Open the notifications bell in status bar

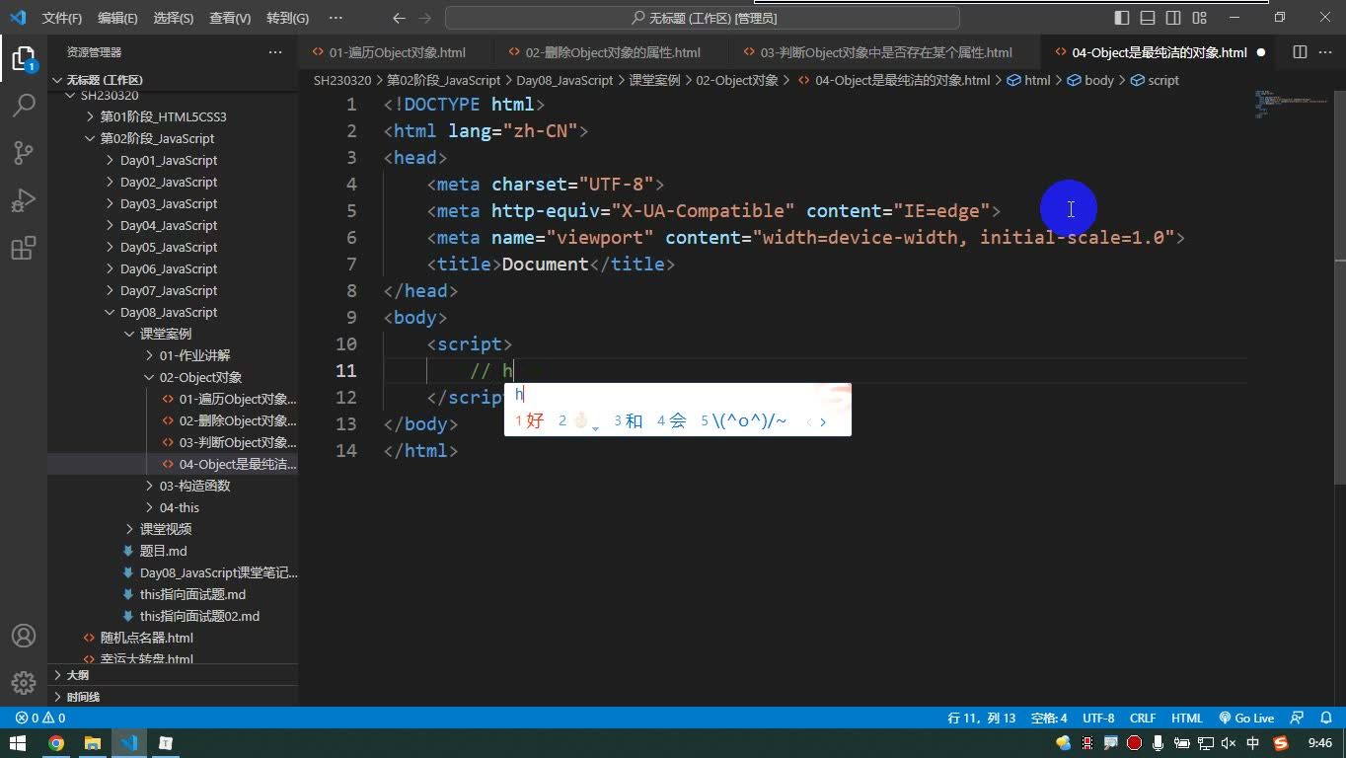click(x=1326, y=719)
